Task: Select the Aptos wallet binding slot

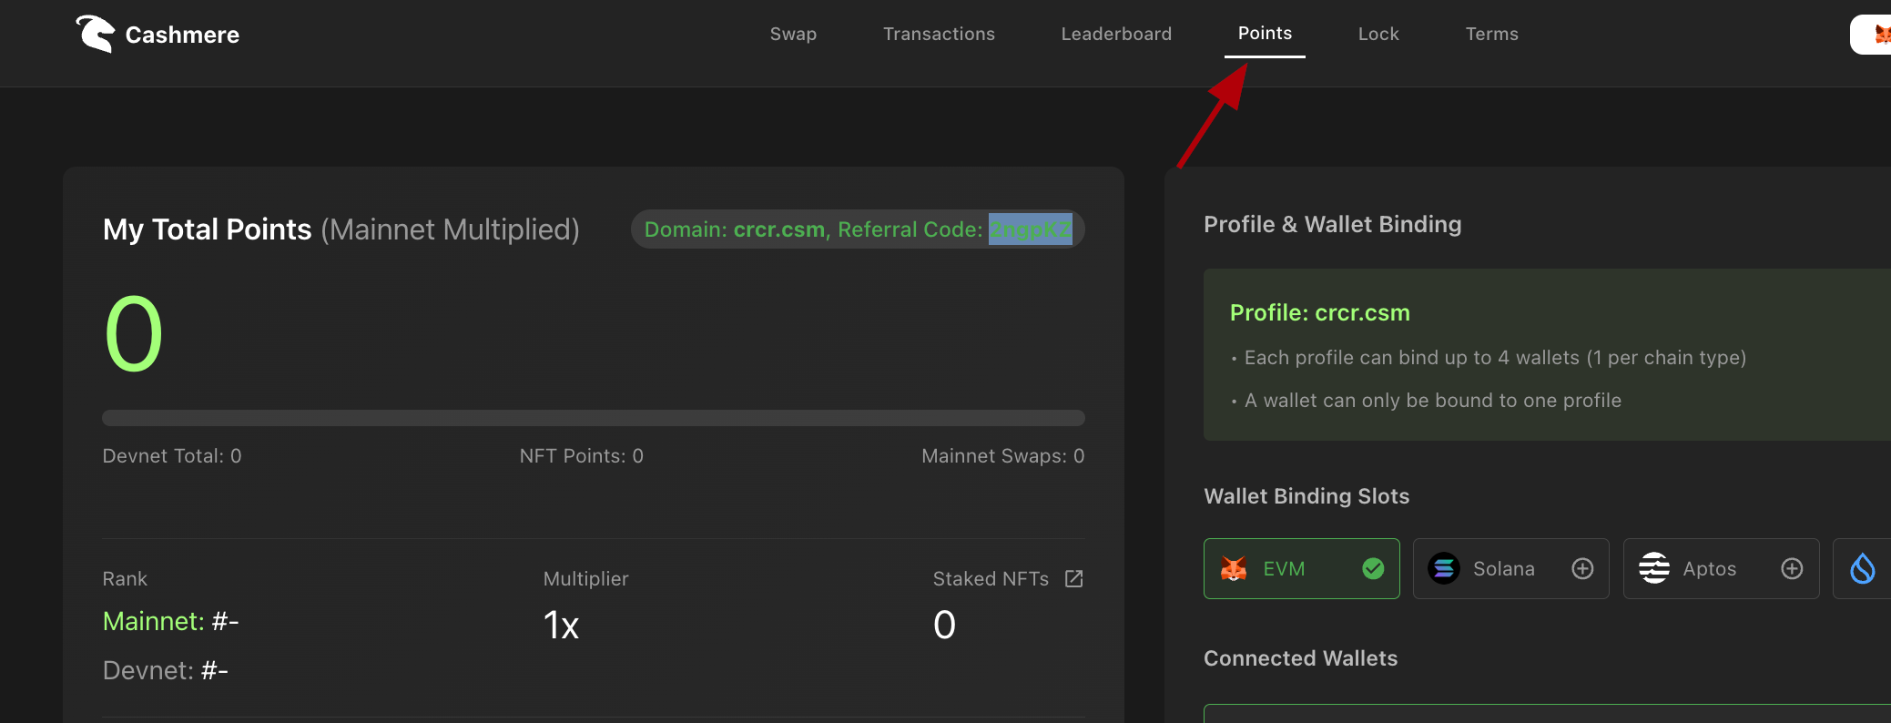Action: pyautogui.click(x=1721, y=569)
